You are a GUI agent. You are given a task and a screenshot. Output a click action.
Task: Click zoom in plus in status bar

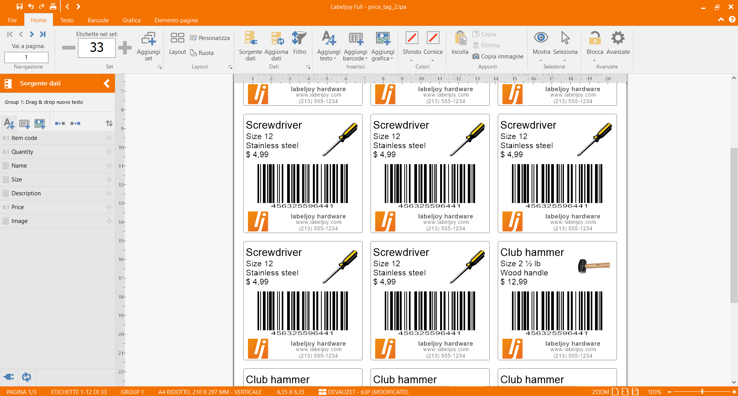pyautogui.click(x=734, y=392)
